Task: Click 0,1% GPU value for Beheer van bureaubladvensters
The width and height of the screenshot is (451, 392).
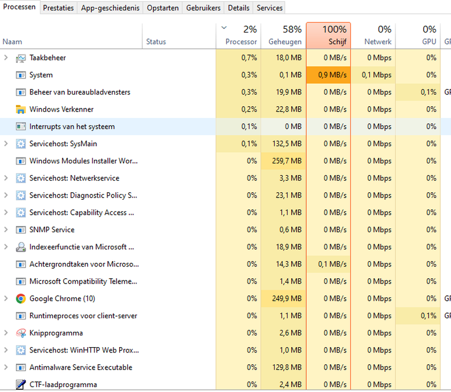Action: tap(429, 92)
